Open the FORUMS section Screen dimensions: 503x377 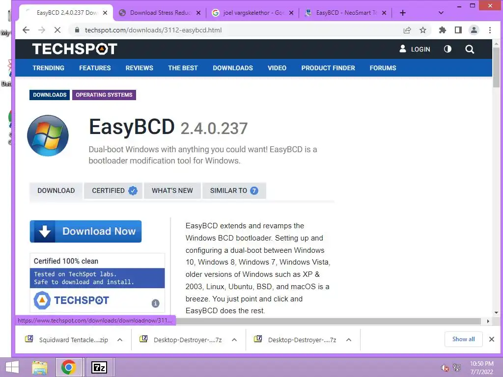click(x=383, y=68)
